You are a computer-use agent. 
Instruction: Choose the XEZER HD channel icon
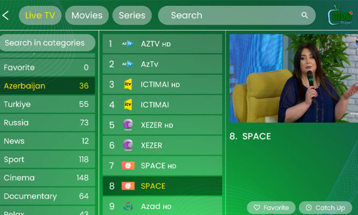[128, 125]
